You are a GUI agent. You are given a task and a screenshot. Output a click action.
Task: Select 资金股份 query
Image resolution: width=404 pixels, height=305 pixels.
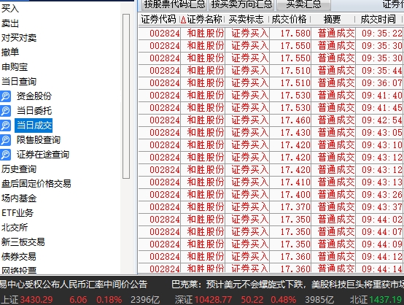pyautogui.click(x=34, y=96)
